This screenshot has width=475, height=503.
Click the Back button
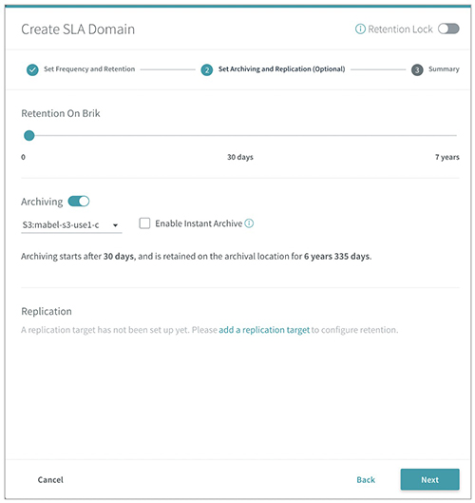(366, 480)
